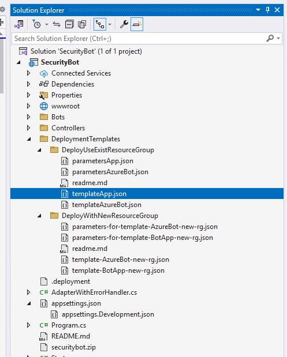Select AdapterWithErrorHandler.cs file
This screenshot has width=287, height=357.
point(94,292)
